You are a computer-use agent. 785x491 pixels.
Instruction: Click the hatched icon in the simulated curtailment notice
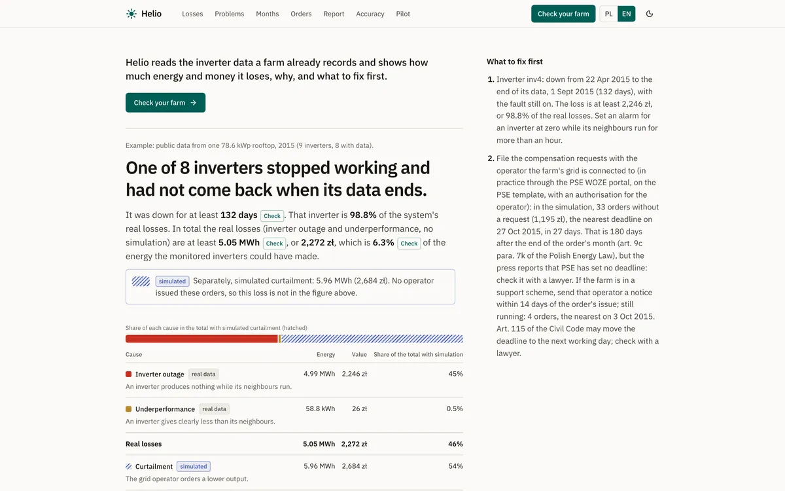pyautogui.click(x=141, y=281)
